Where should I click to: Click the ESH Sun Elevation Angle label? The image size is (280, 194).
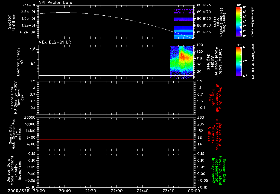pyautogui.click(x=220, y=22)
